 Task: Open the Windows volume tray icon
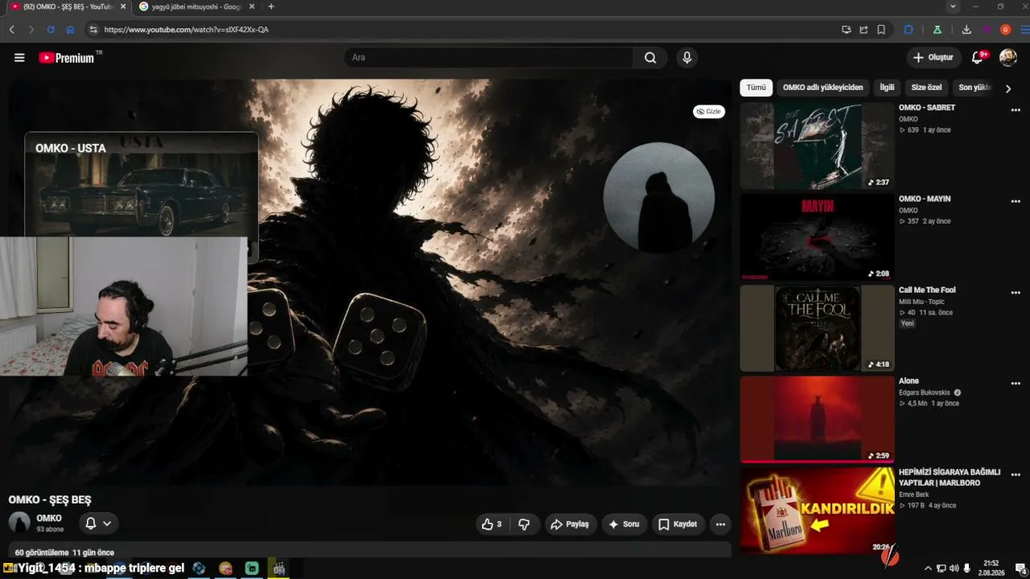pyautogui.click(x=954, y=569)
